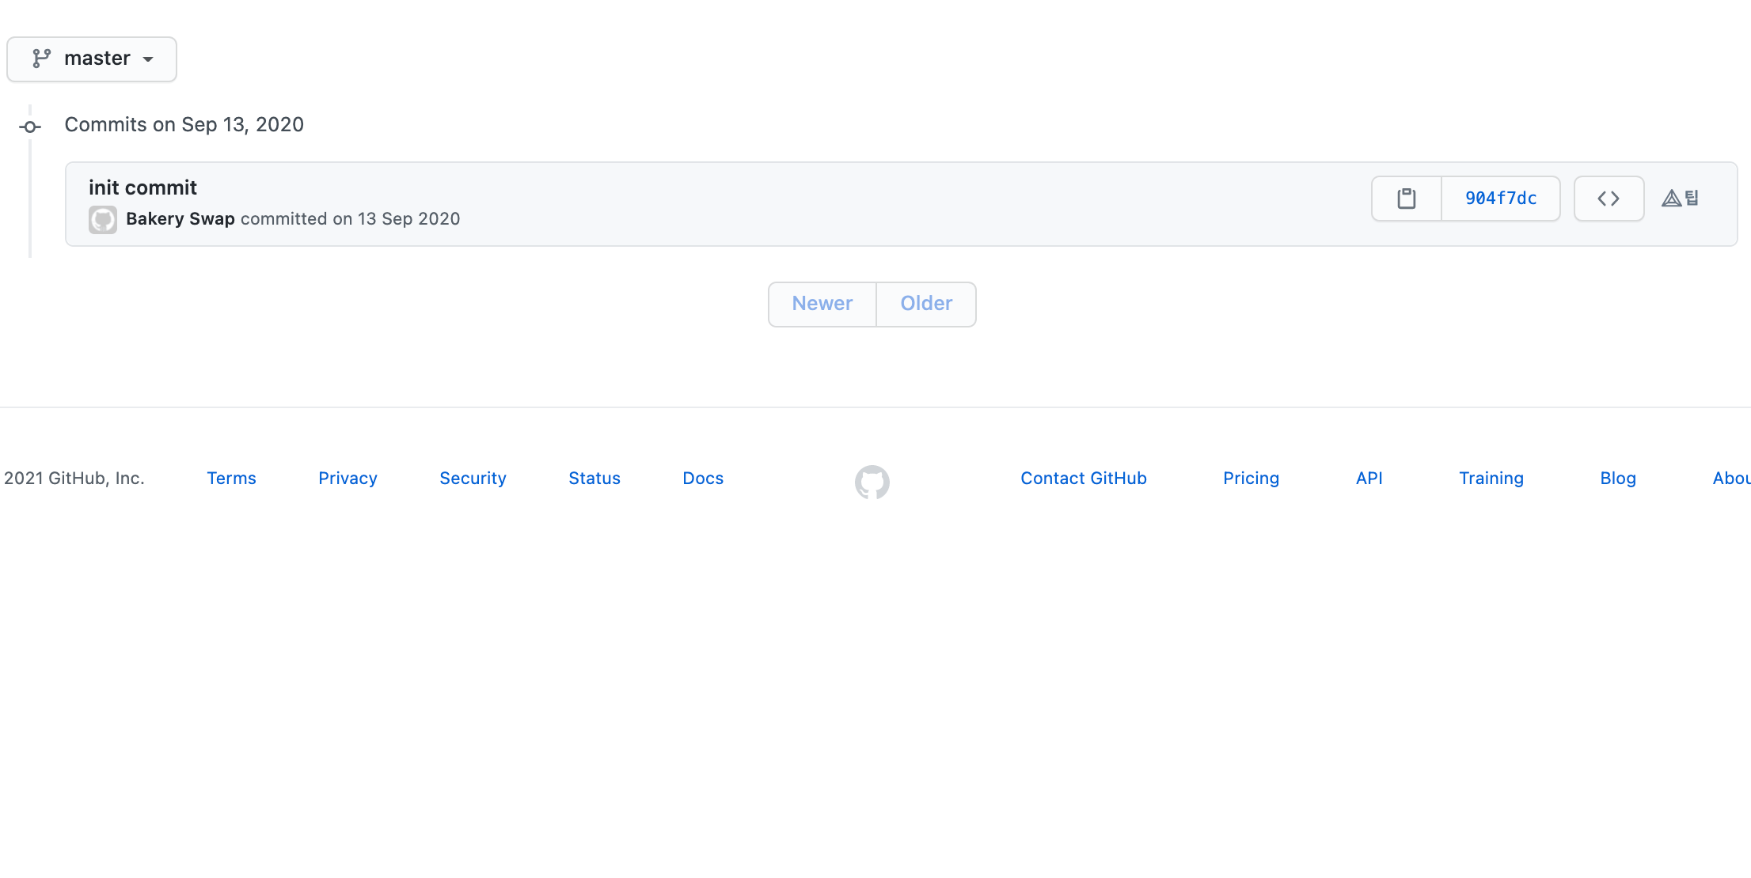1751x878 pixels.
Task: Open the Docs footer link
Action: pos(702,479)
